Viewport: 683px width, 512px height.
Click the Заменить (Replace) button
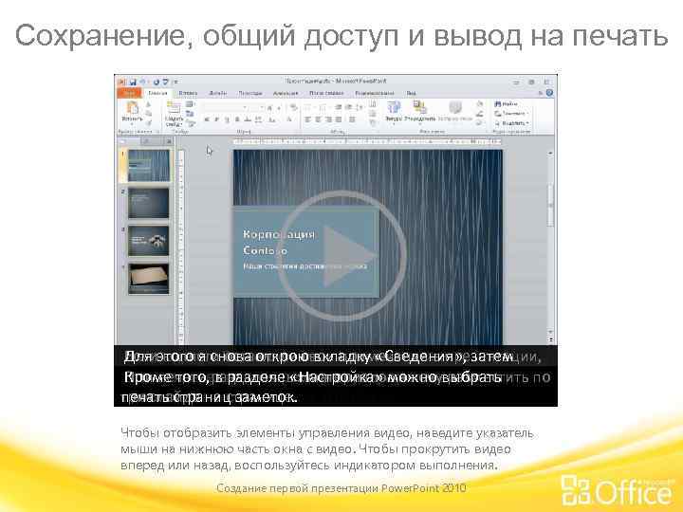coord(511,114)
